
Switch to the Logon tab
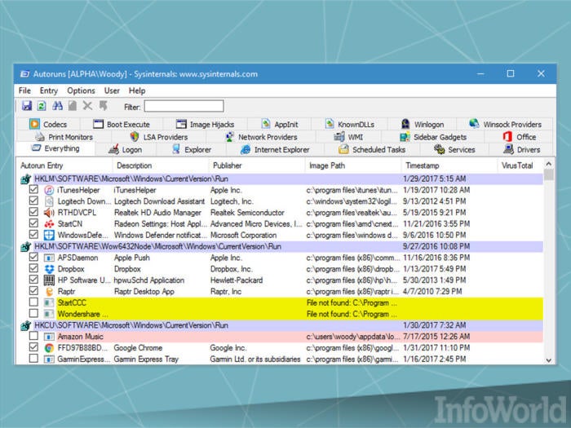(x=126, y=149)
